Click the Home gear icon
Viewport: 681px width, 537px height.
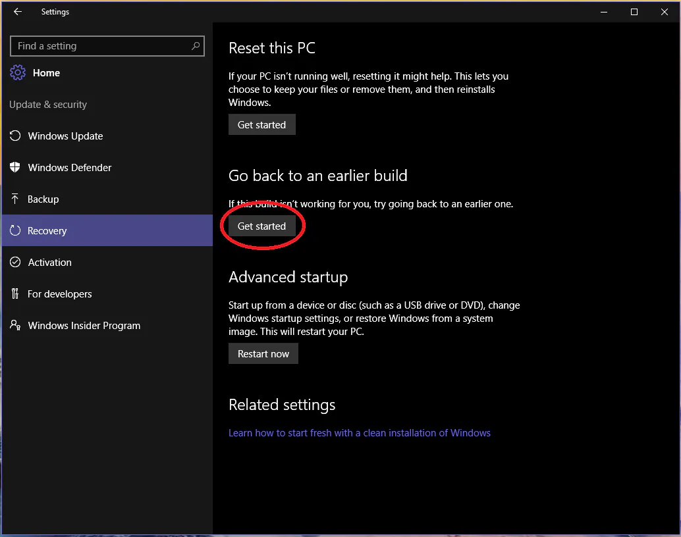point(18,72)
